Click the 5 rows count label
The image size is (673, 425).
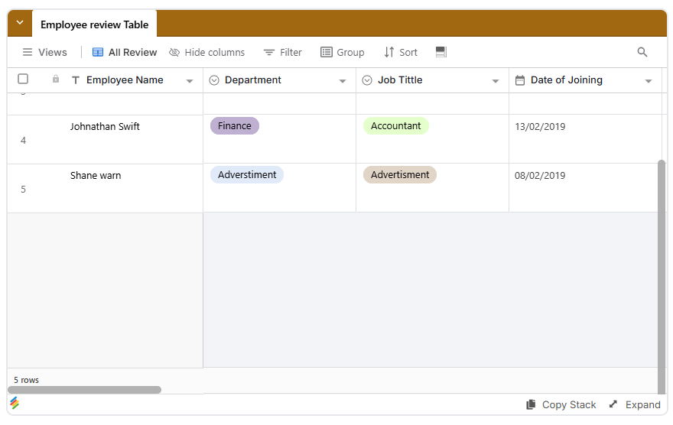tap(26, 380)
